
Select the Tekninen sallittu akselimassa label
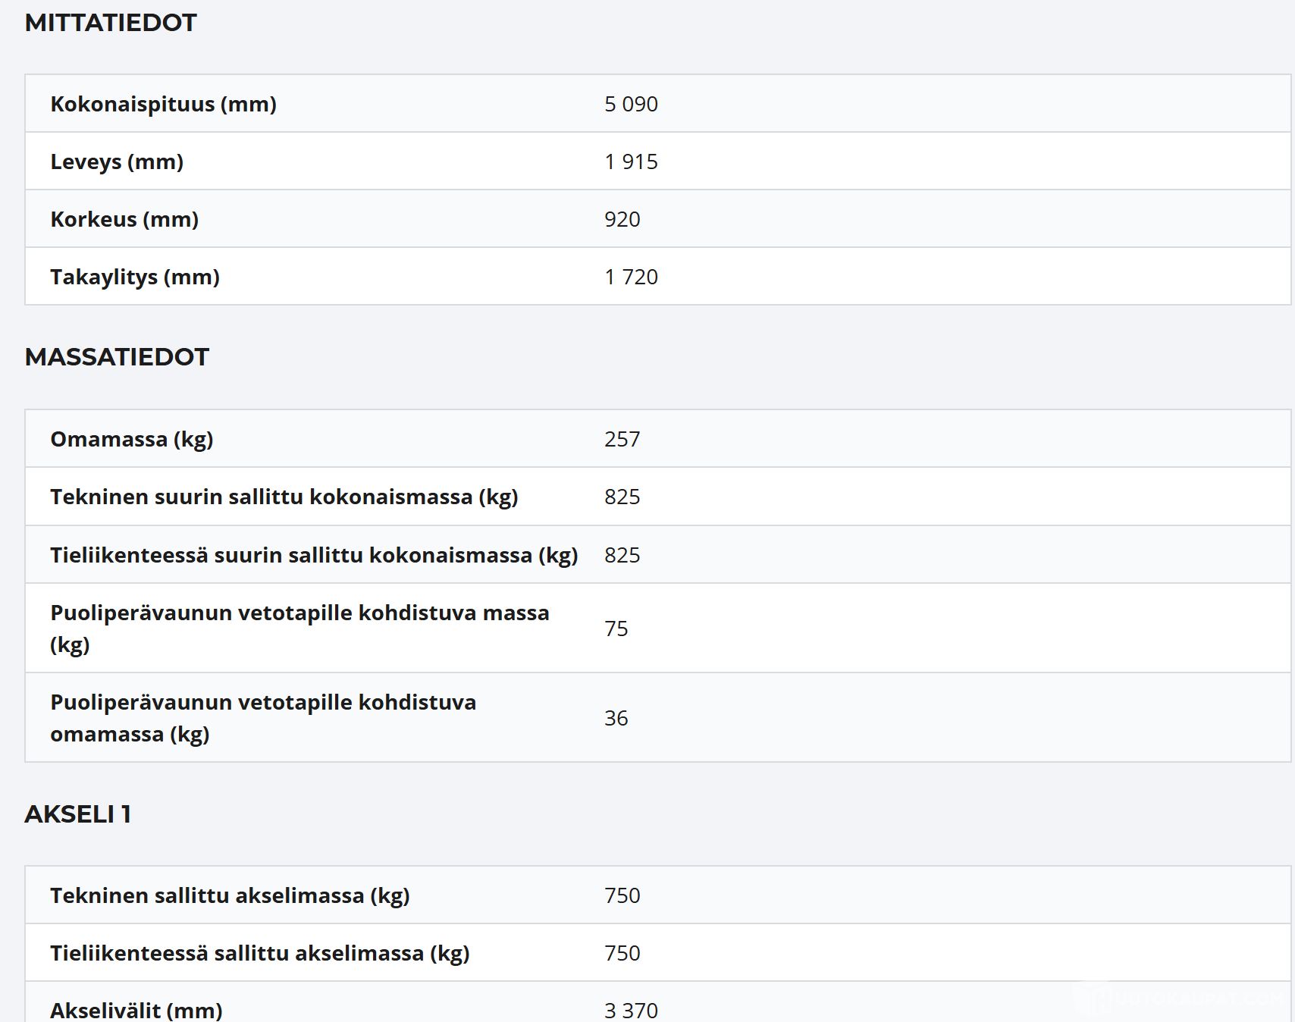[230, 895]
